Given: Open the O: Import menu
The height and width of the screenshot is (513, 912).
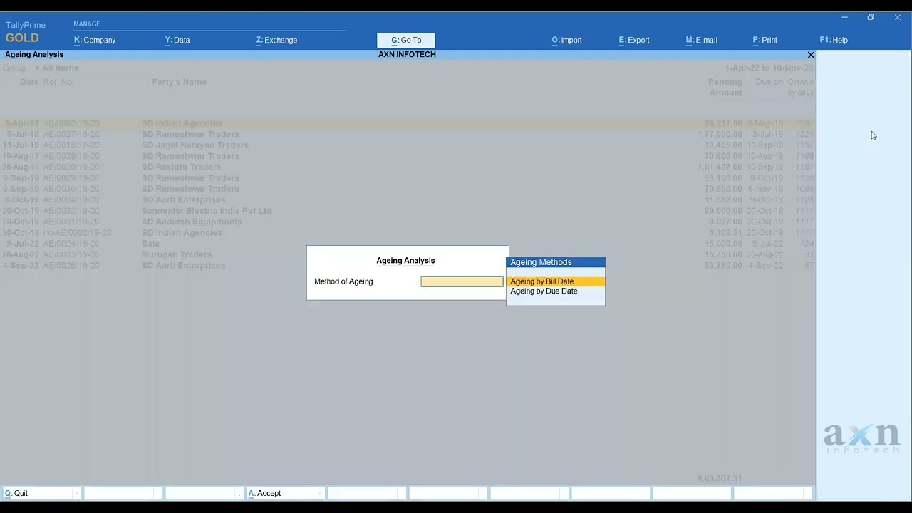Looking at the screenshot, I should [x=567, y=40].
